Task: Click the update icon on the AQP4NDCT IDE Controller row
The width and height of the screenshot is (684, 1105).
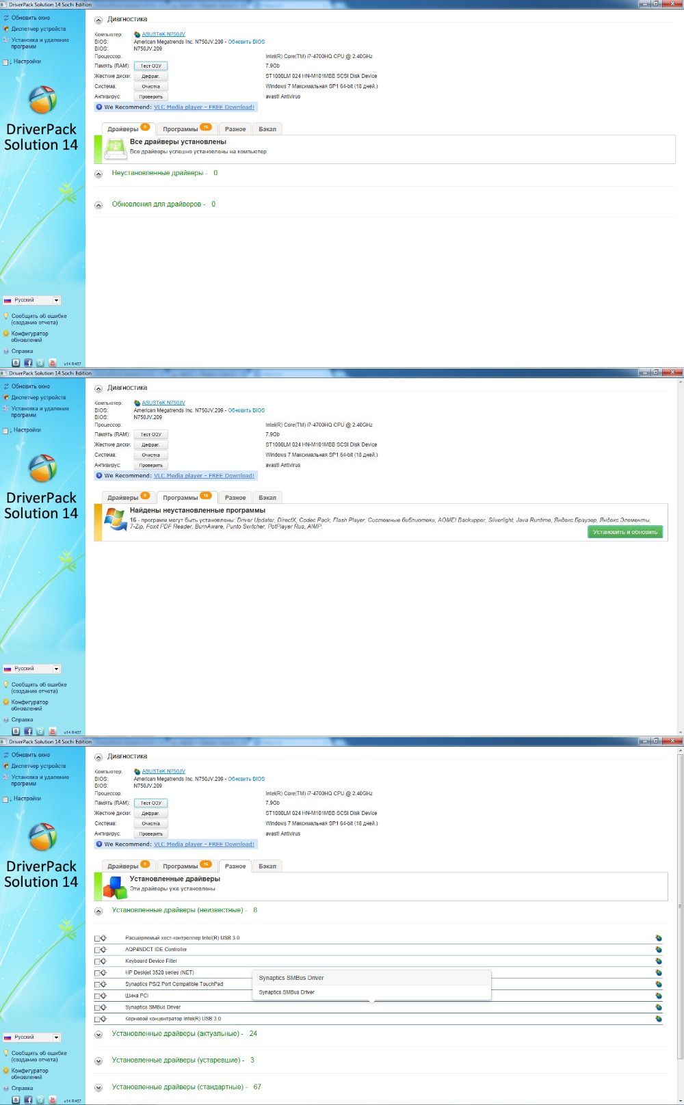Action: [x=658, y=950]
